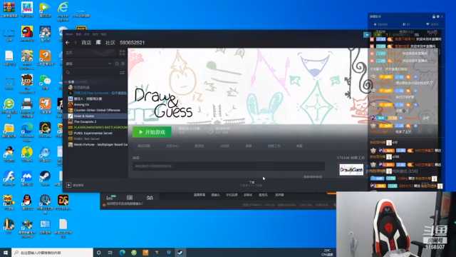This screenshot has height=257, width=456.
Task: Open the Among Us desktop shortcut
Action: tap(27, 34)
